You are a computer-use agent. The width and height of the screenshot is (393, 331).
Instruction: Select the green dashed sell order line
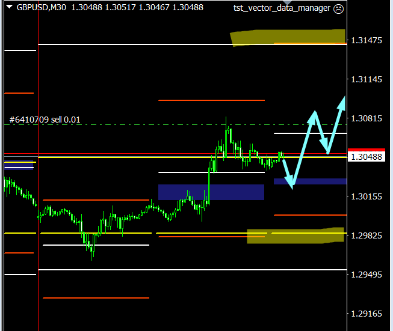pyautogui.click(x=176, y=124)
